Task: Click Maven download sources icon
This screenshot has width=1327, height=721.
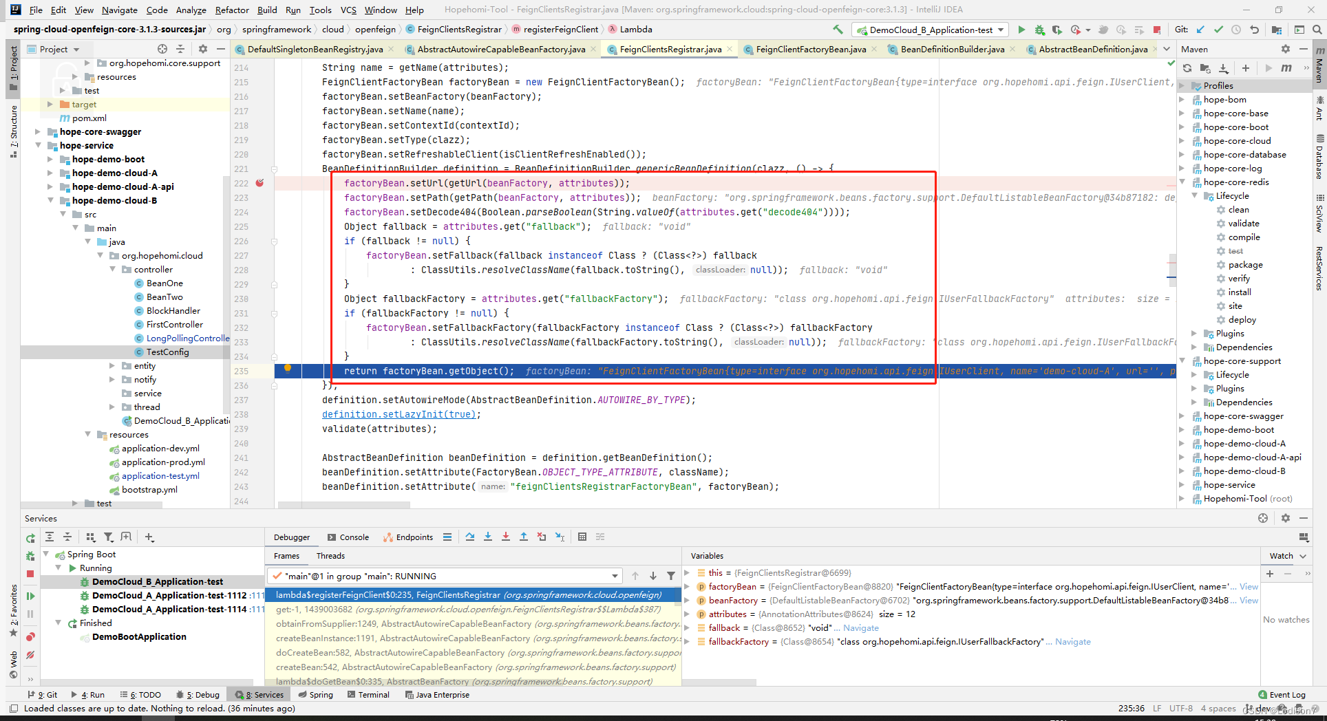Action: coord(1224,67)
